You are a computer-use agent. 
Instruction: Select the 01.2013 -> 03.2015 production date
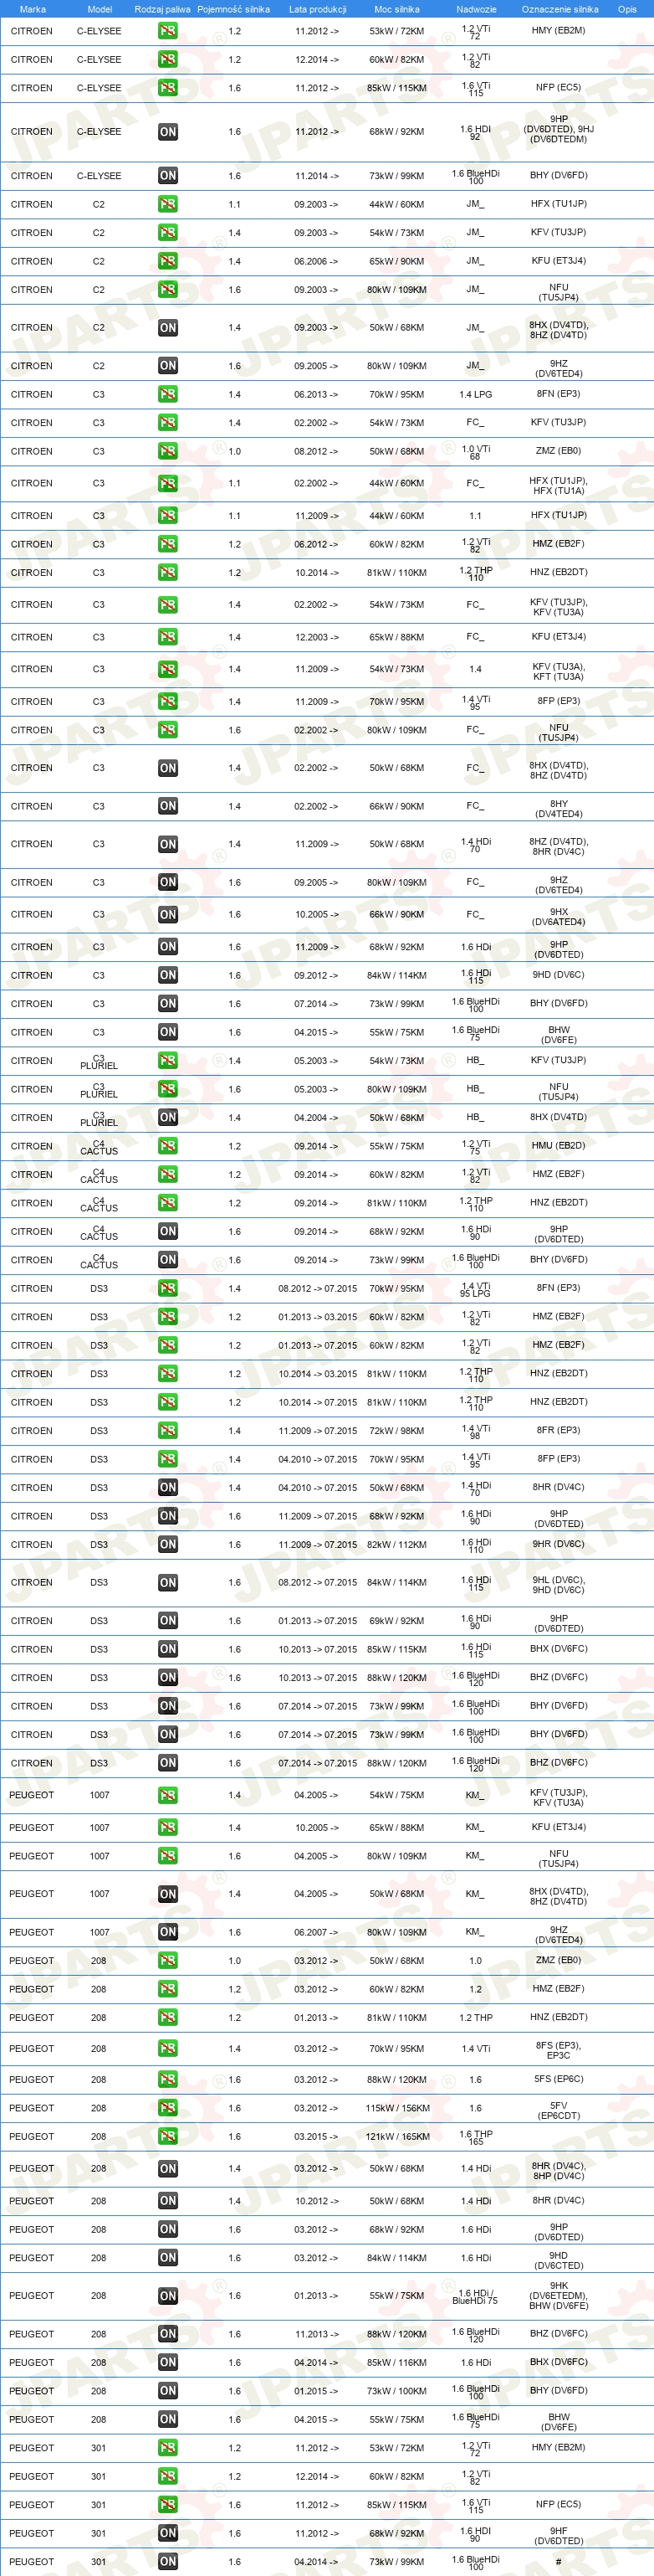tap(318, 1317)
